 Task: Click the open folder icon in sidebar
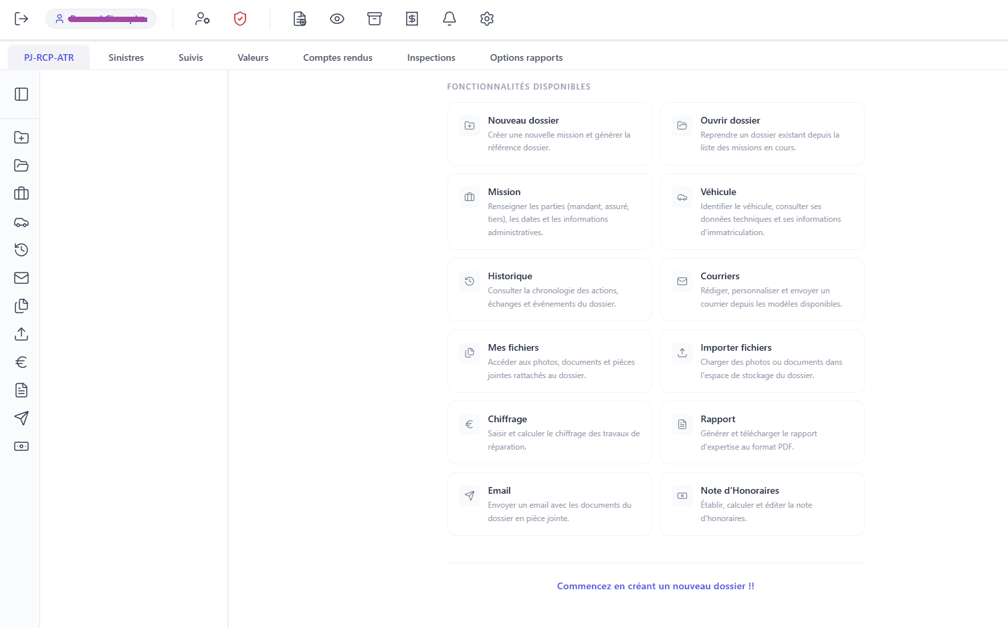tap(21, 166)
